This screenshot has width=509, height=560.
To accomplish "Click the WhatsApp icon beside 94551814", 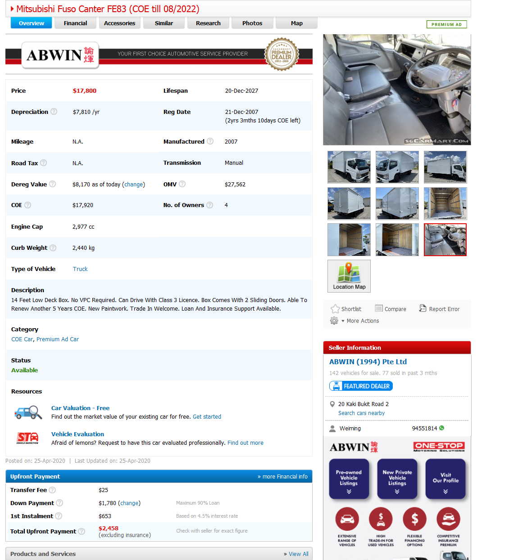I will [442, 428].
